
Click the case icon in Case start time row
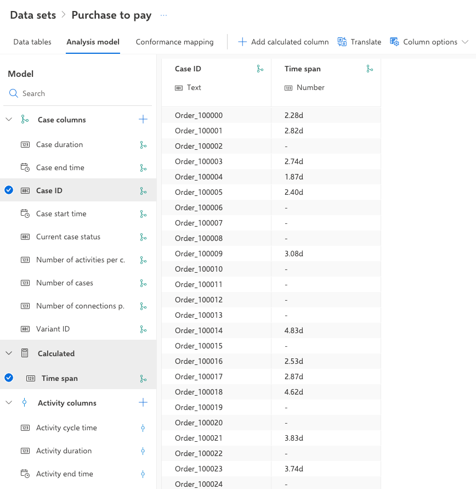[x=143, y=214]
